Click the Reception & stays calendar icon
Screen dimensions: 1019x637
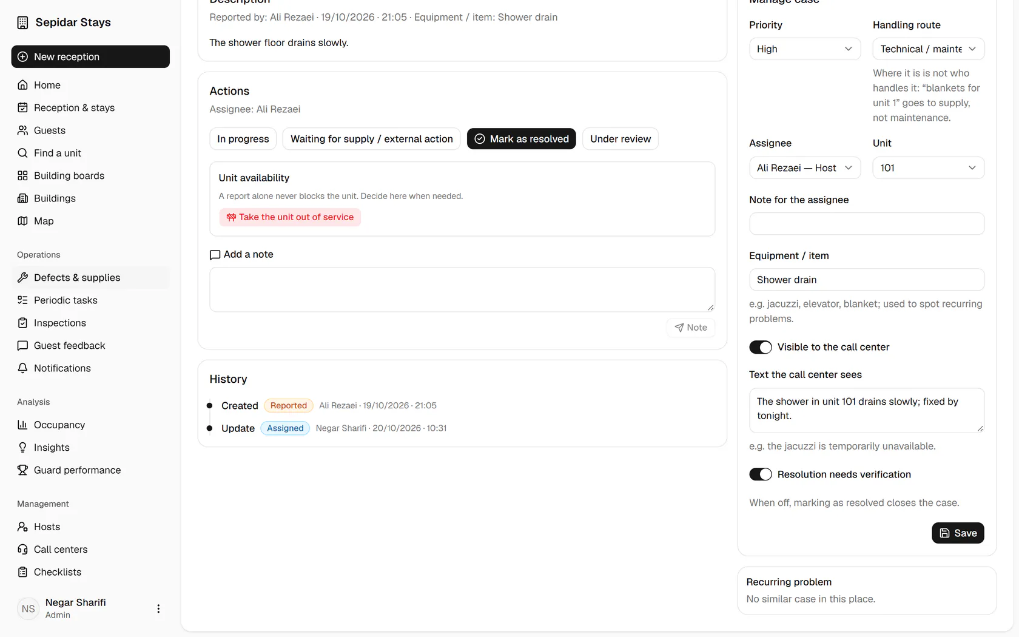[22, 107]
